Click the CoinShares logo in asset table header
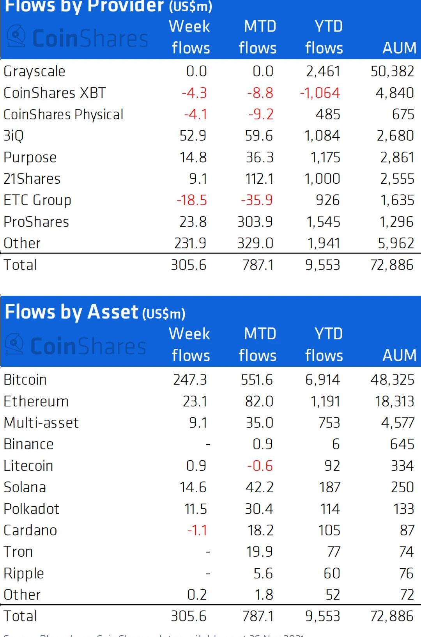Image resolution: width=421 pixels, height=637 pixels. [76, 346]
